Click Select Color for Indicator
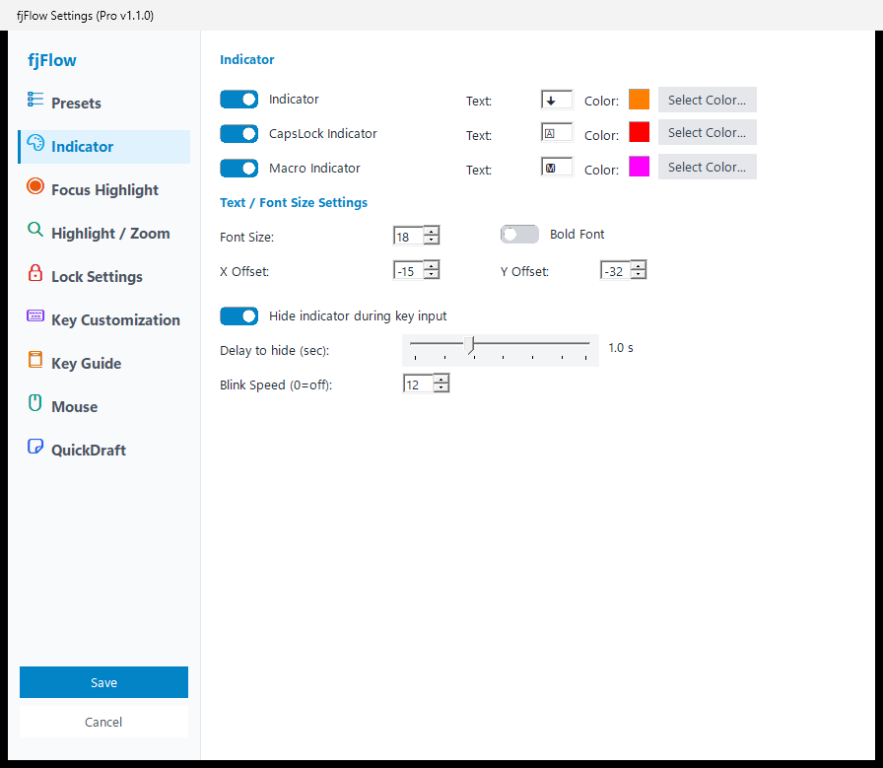This screenshot has height=768, width=883. (707, 100)
